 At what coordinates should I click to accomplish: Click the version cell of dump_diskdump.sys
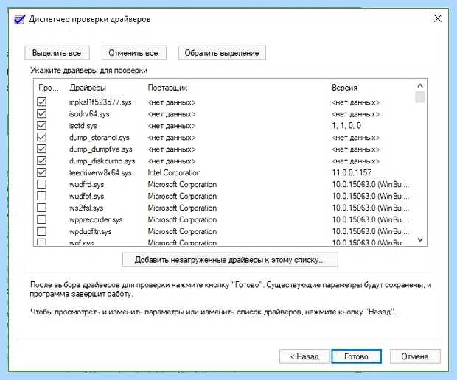tap(355, 161)
